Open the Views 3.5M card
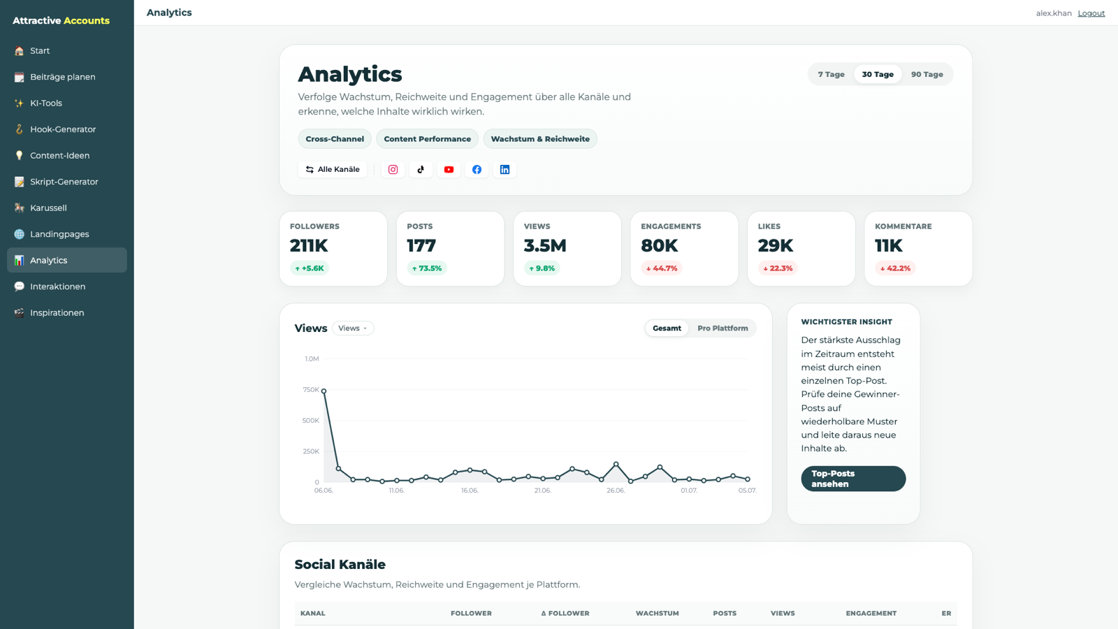 pyautogui.click(x=567, y=249)
